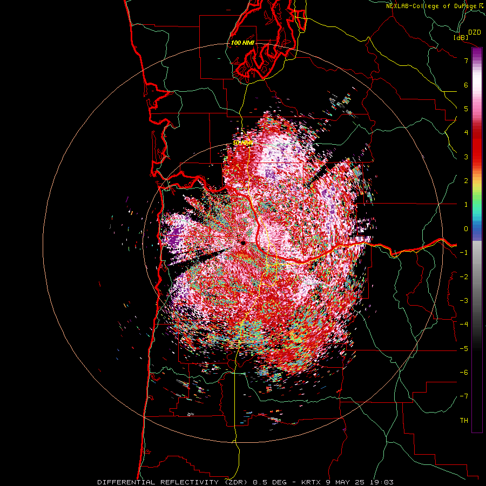Click the scale value 1
Viewport: 486px width, 486px height.
click(466, 205)
